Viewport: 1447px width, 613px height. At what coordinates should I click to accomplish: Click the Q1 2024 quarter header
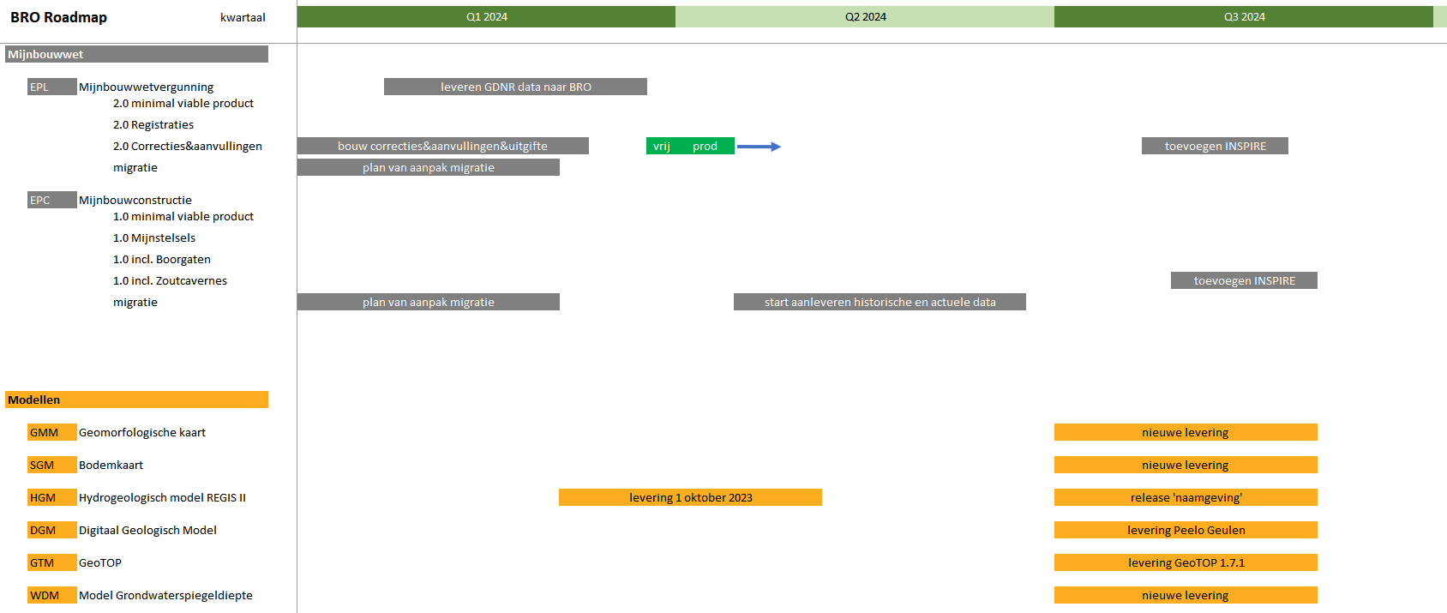(486, 17)
